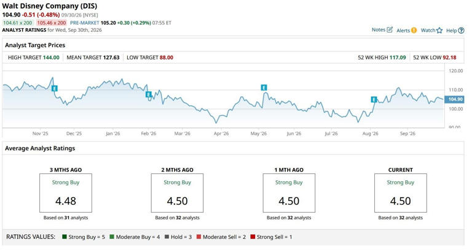Click light red Moderate Sell legend swatch
The height and width of the screenshot is (250, 472).
199,237
